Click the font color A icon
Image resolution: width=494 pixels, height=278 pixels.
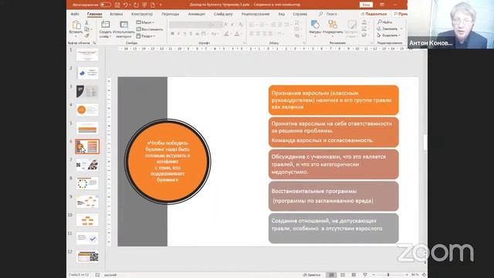coord(237,34)
